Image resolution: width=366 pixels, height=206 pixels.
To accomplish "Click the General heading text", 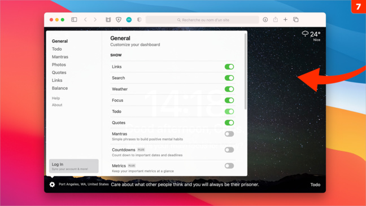I will pos(120,38).
